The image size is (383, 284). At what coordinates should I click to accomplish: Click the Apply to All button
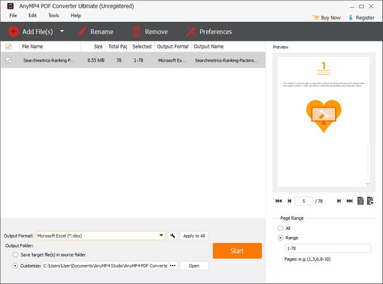pyautogui.click(x=194, y=236)
